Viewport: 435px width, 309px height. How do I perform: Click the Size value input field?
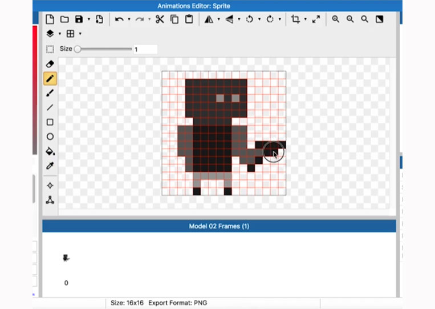click(145, 50)
